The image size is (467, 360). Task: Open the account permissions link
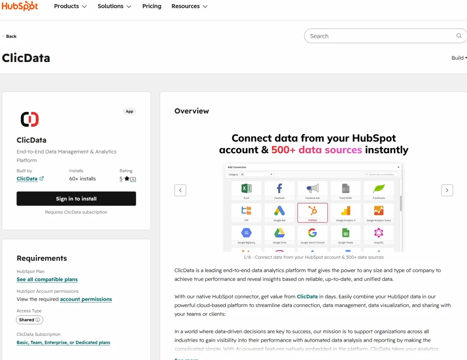coord(86,299)
